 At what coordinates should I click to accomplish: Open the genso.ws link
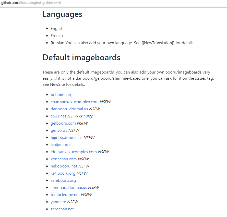59,130
